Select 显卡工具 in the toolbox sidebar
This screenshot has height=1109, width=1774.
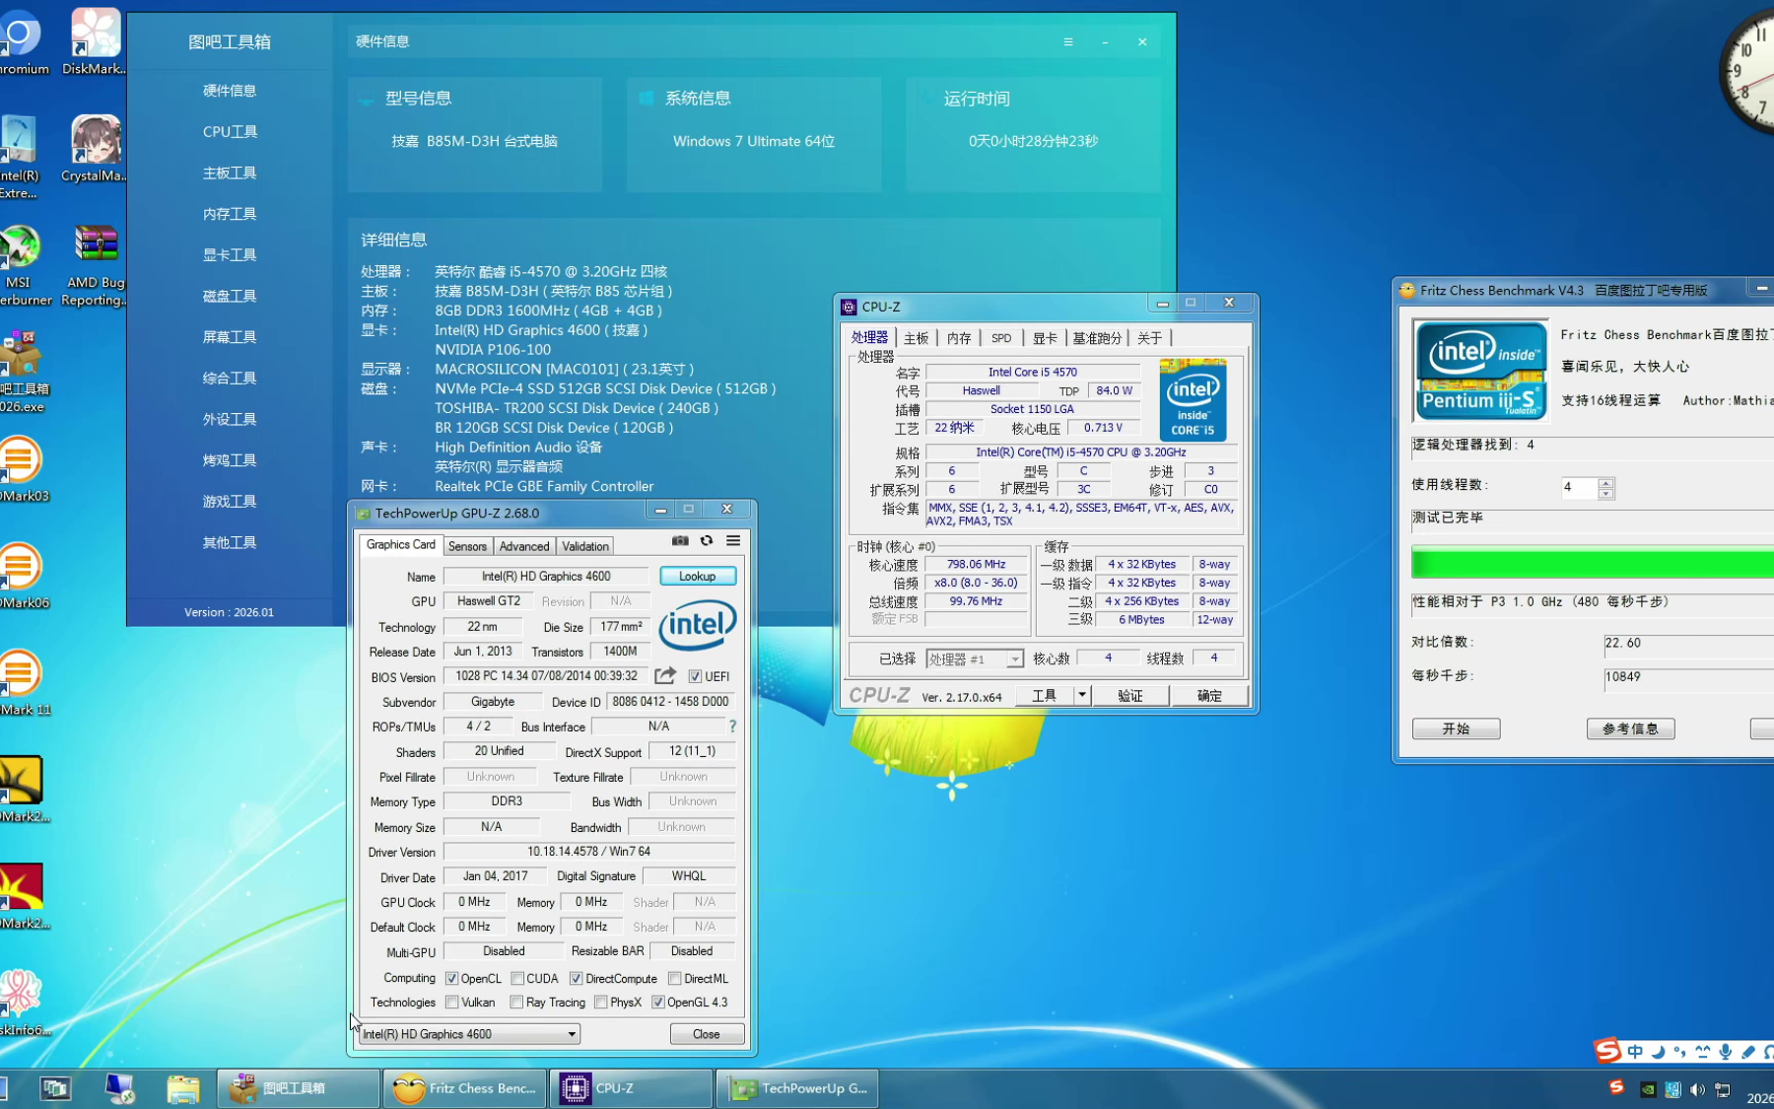tap(230, 255)
